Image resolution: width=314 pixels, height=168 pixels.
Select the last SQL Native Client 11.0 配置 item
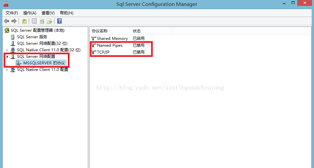[x=43, y=70]
